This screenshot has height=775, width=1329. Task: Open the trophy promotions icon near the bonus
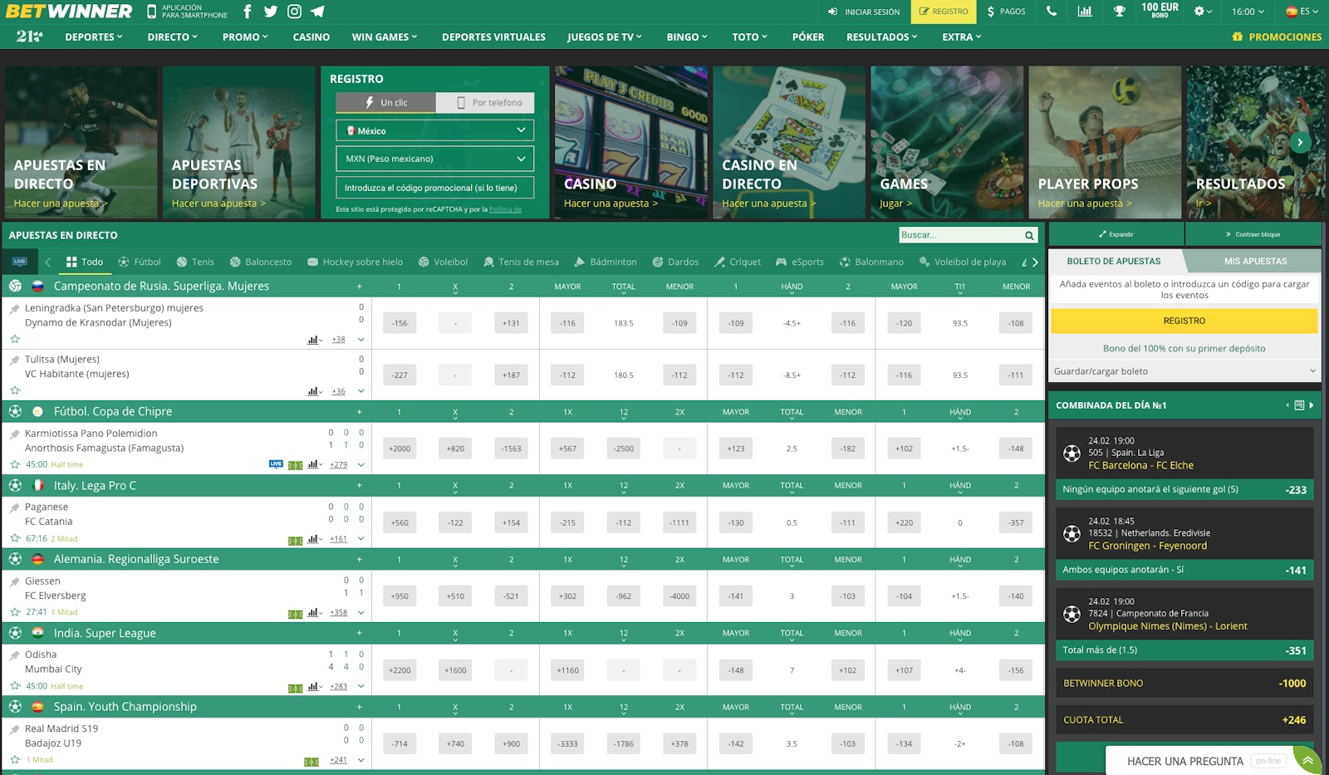tap(1119, 12)
